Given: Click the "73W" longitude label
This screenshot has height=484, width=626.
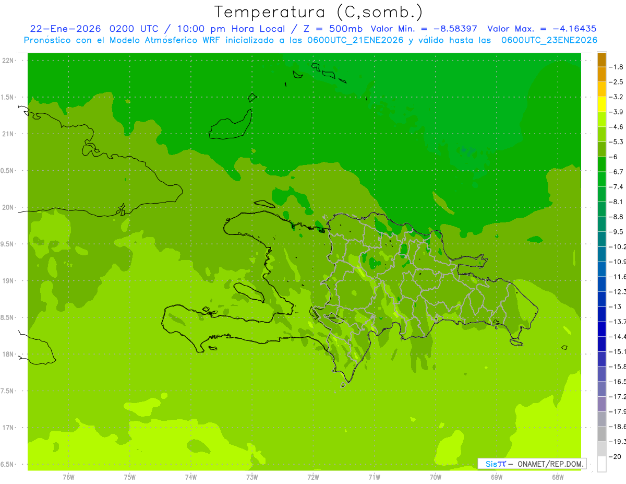Looking at the screenshot, I should tap(252, 477).
